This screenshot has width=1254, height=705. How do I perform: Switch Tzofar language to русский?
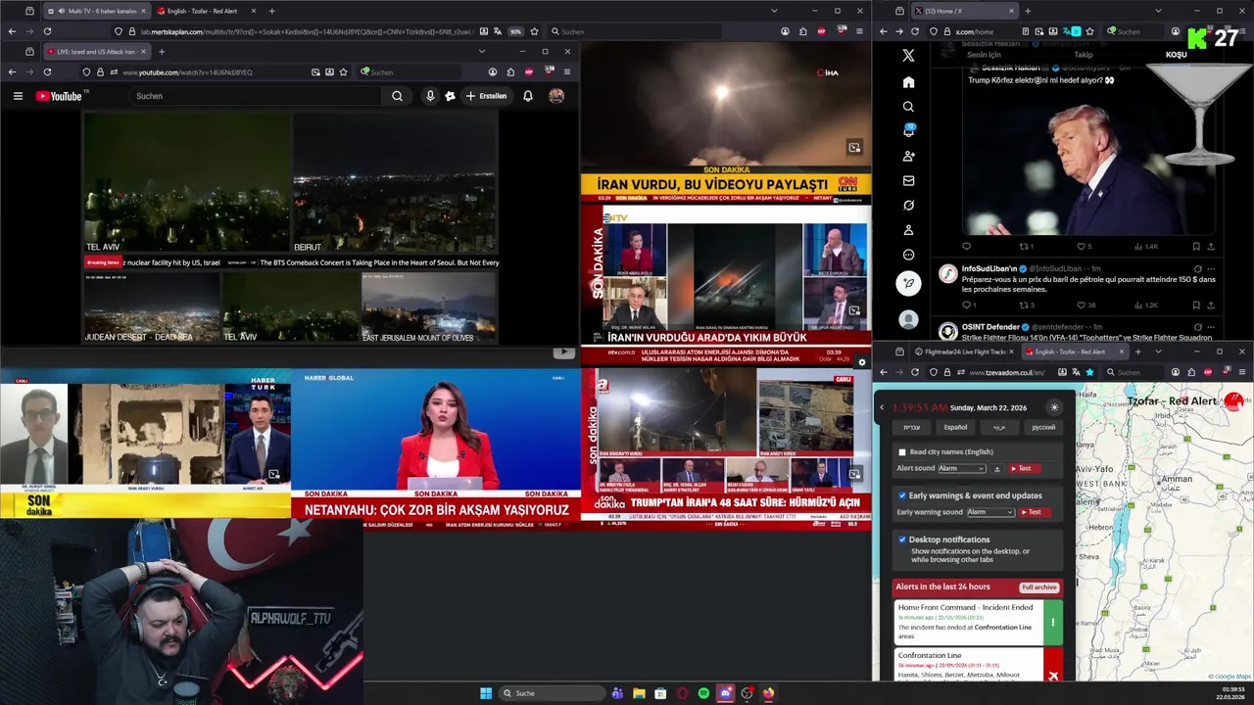pyautogui.click(x=1044, y=427)
